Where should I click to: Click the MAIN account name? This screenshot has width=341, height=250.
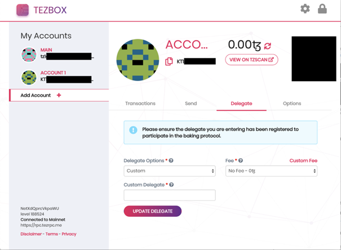click(x=46, y=50)
